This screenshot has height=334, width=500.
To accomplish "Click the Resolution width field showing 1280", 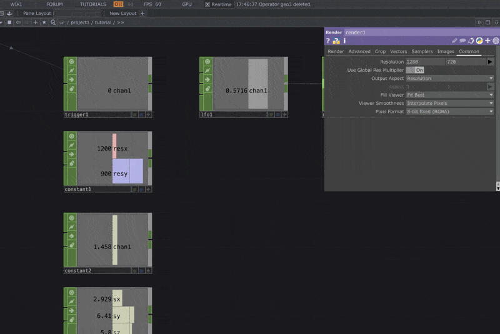I will click(425, 62).
